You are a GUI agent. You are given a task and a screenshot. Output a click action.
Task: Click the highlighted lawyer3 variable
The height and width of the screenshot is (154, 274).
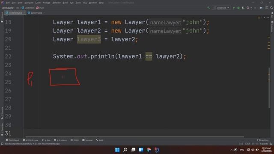pyautogui.click(x=89, y=39)
